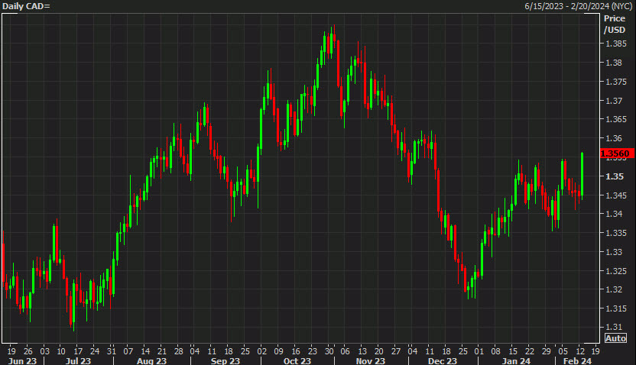Click the latest green candle near 1.3560

(x=582, y=175)
